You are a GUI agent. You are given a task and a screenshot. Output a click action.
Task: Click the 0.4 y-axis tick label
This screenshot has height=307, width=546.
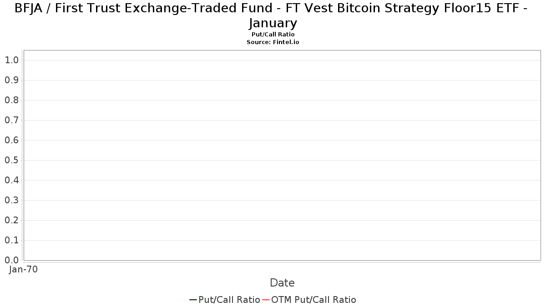[11, 180]
